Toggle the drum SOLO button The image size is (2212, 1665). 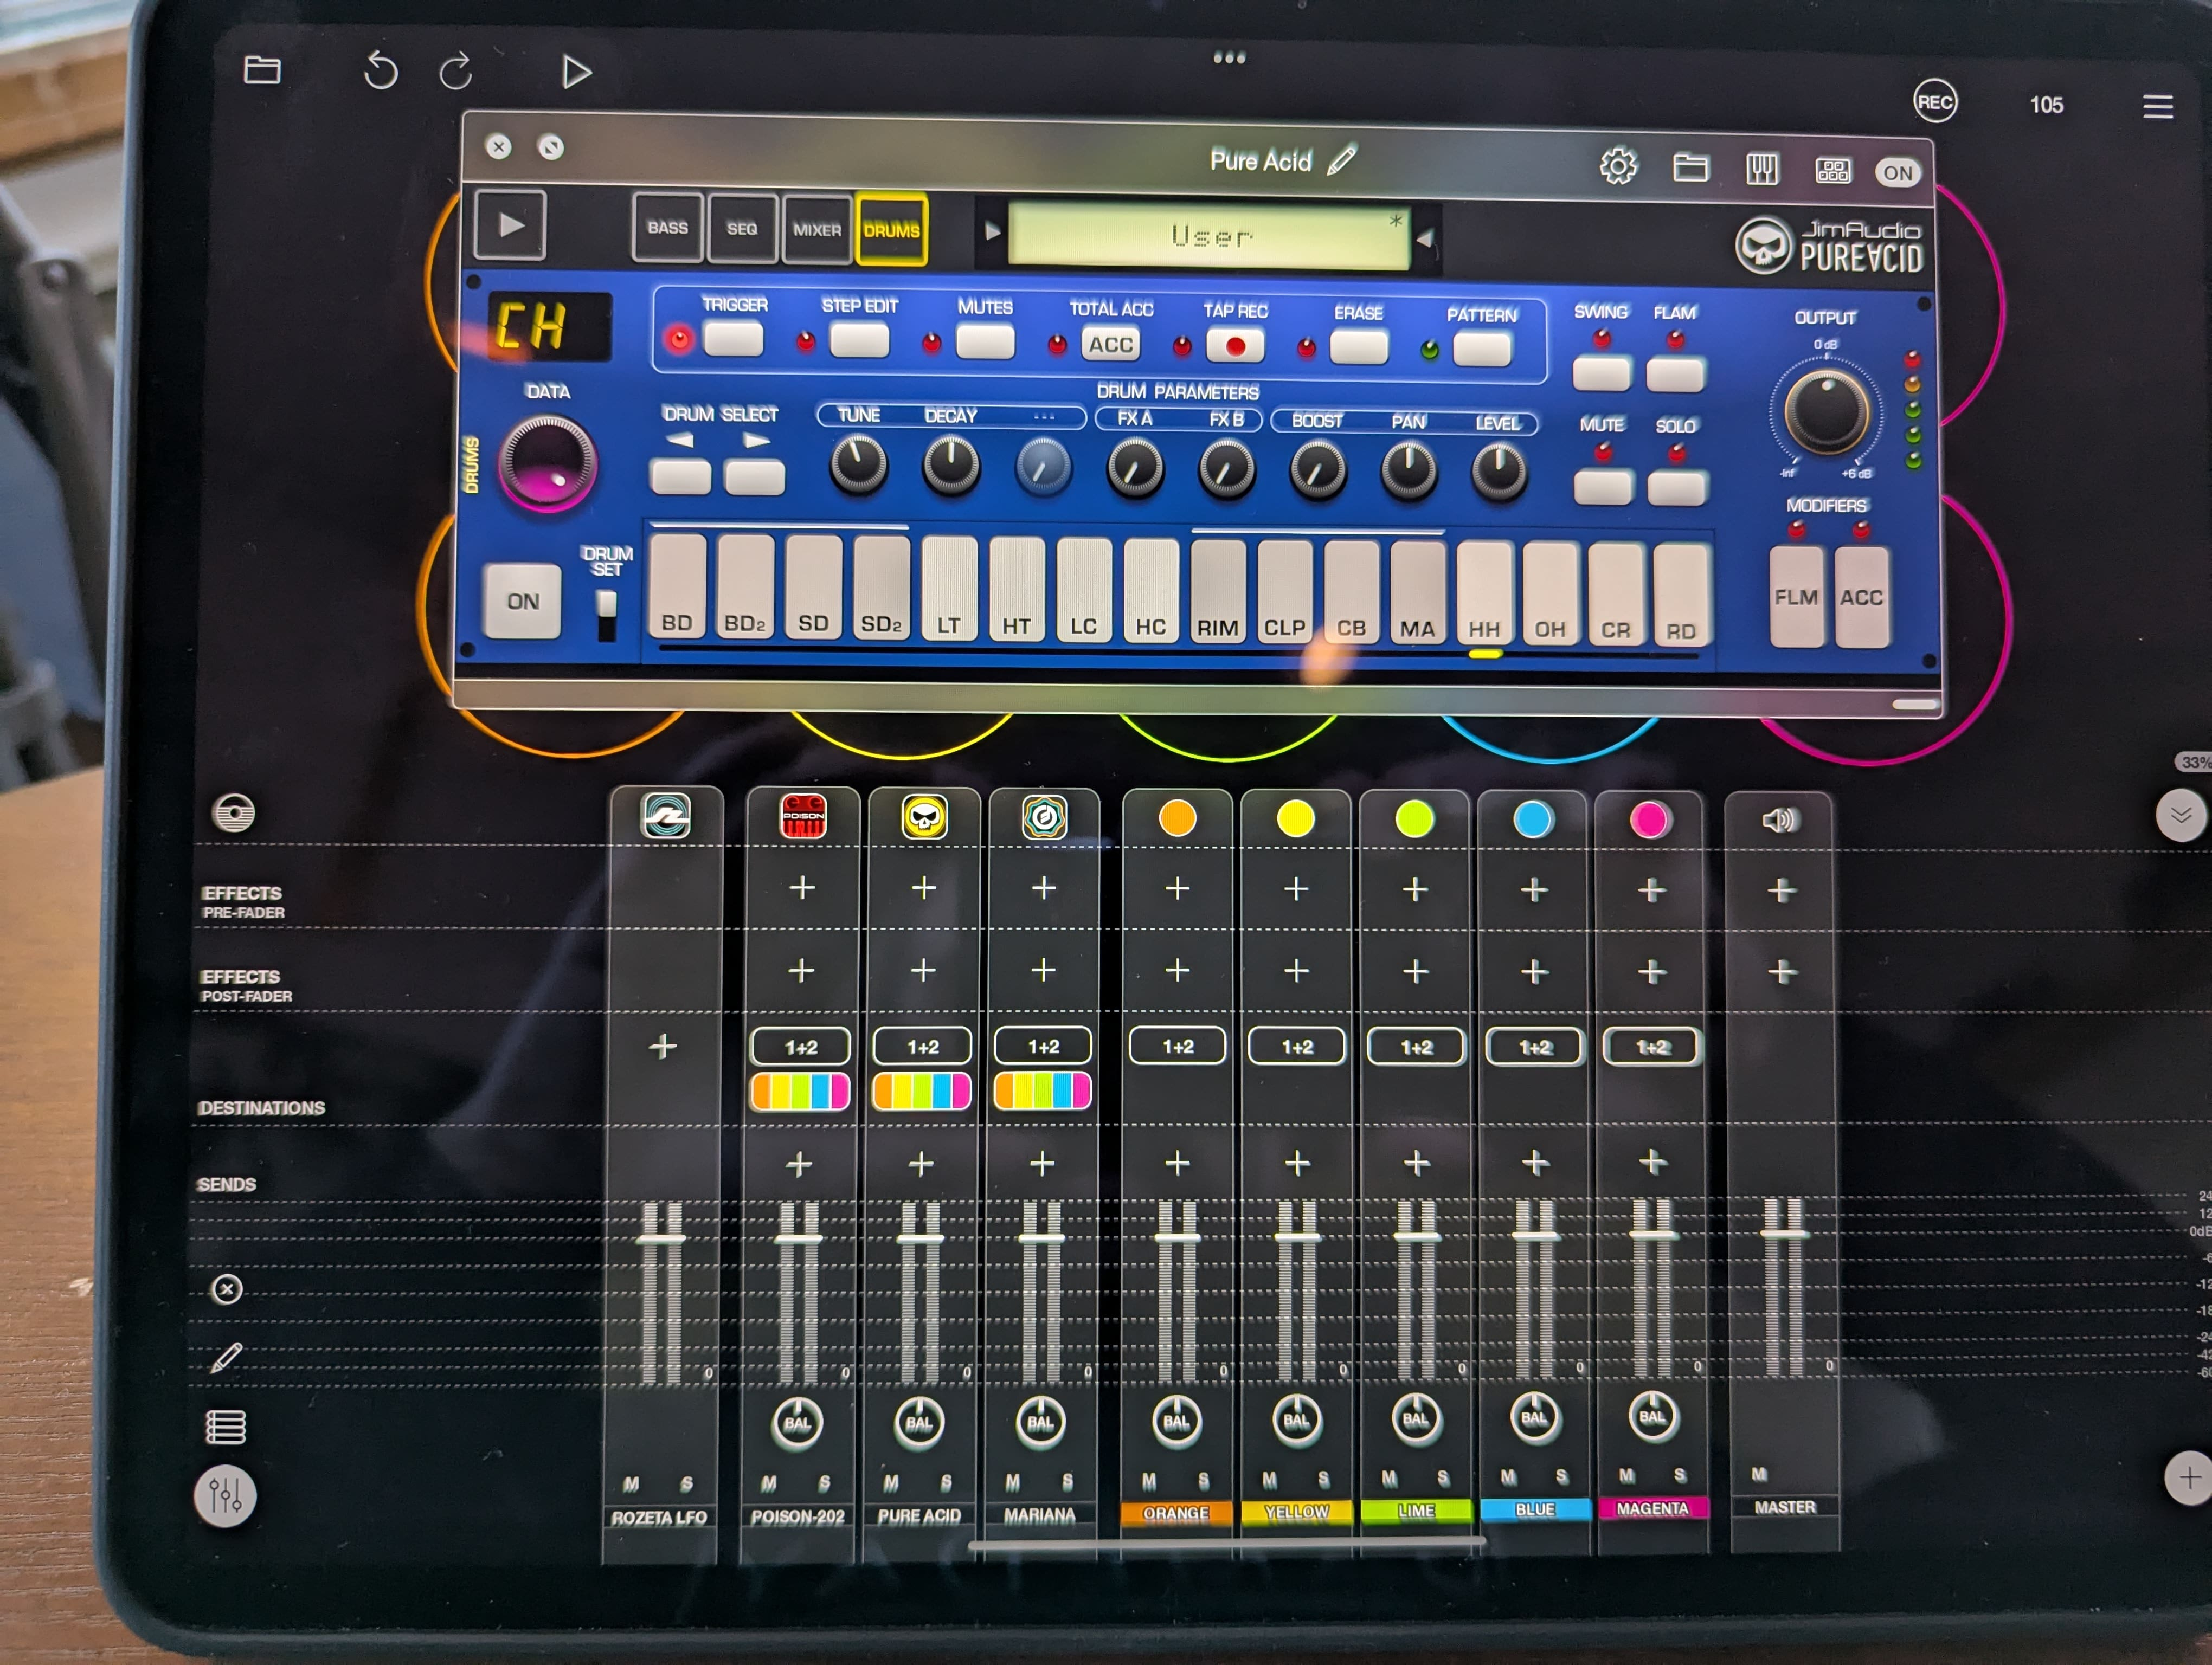point(1676,489)
